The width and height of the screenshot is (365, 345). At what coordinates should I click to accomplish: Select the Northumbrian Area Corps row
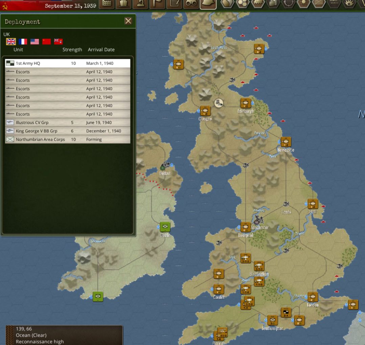[68, 139]
